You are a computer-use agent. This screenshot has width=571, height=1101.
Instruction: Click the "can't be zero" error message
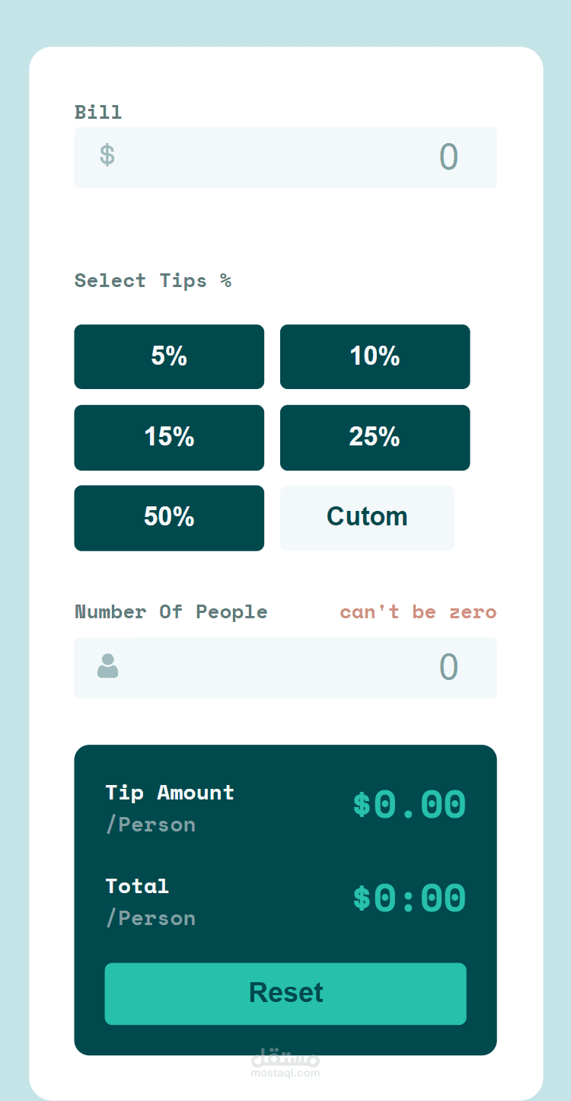(x=418, y=612)
